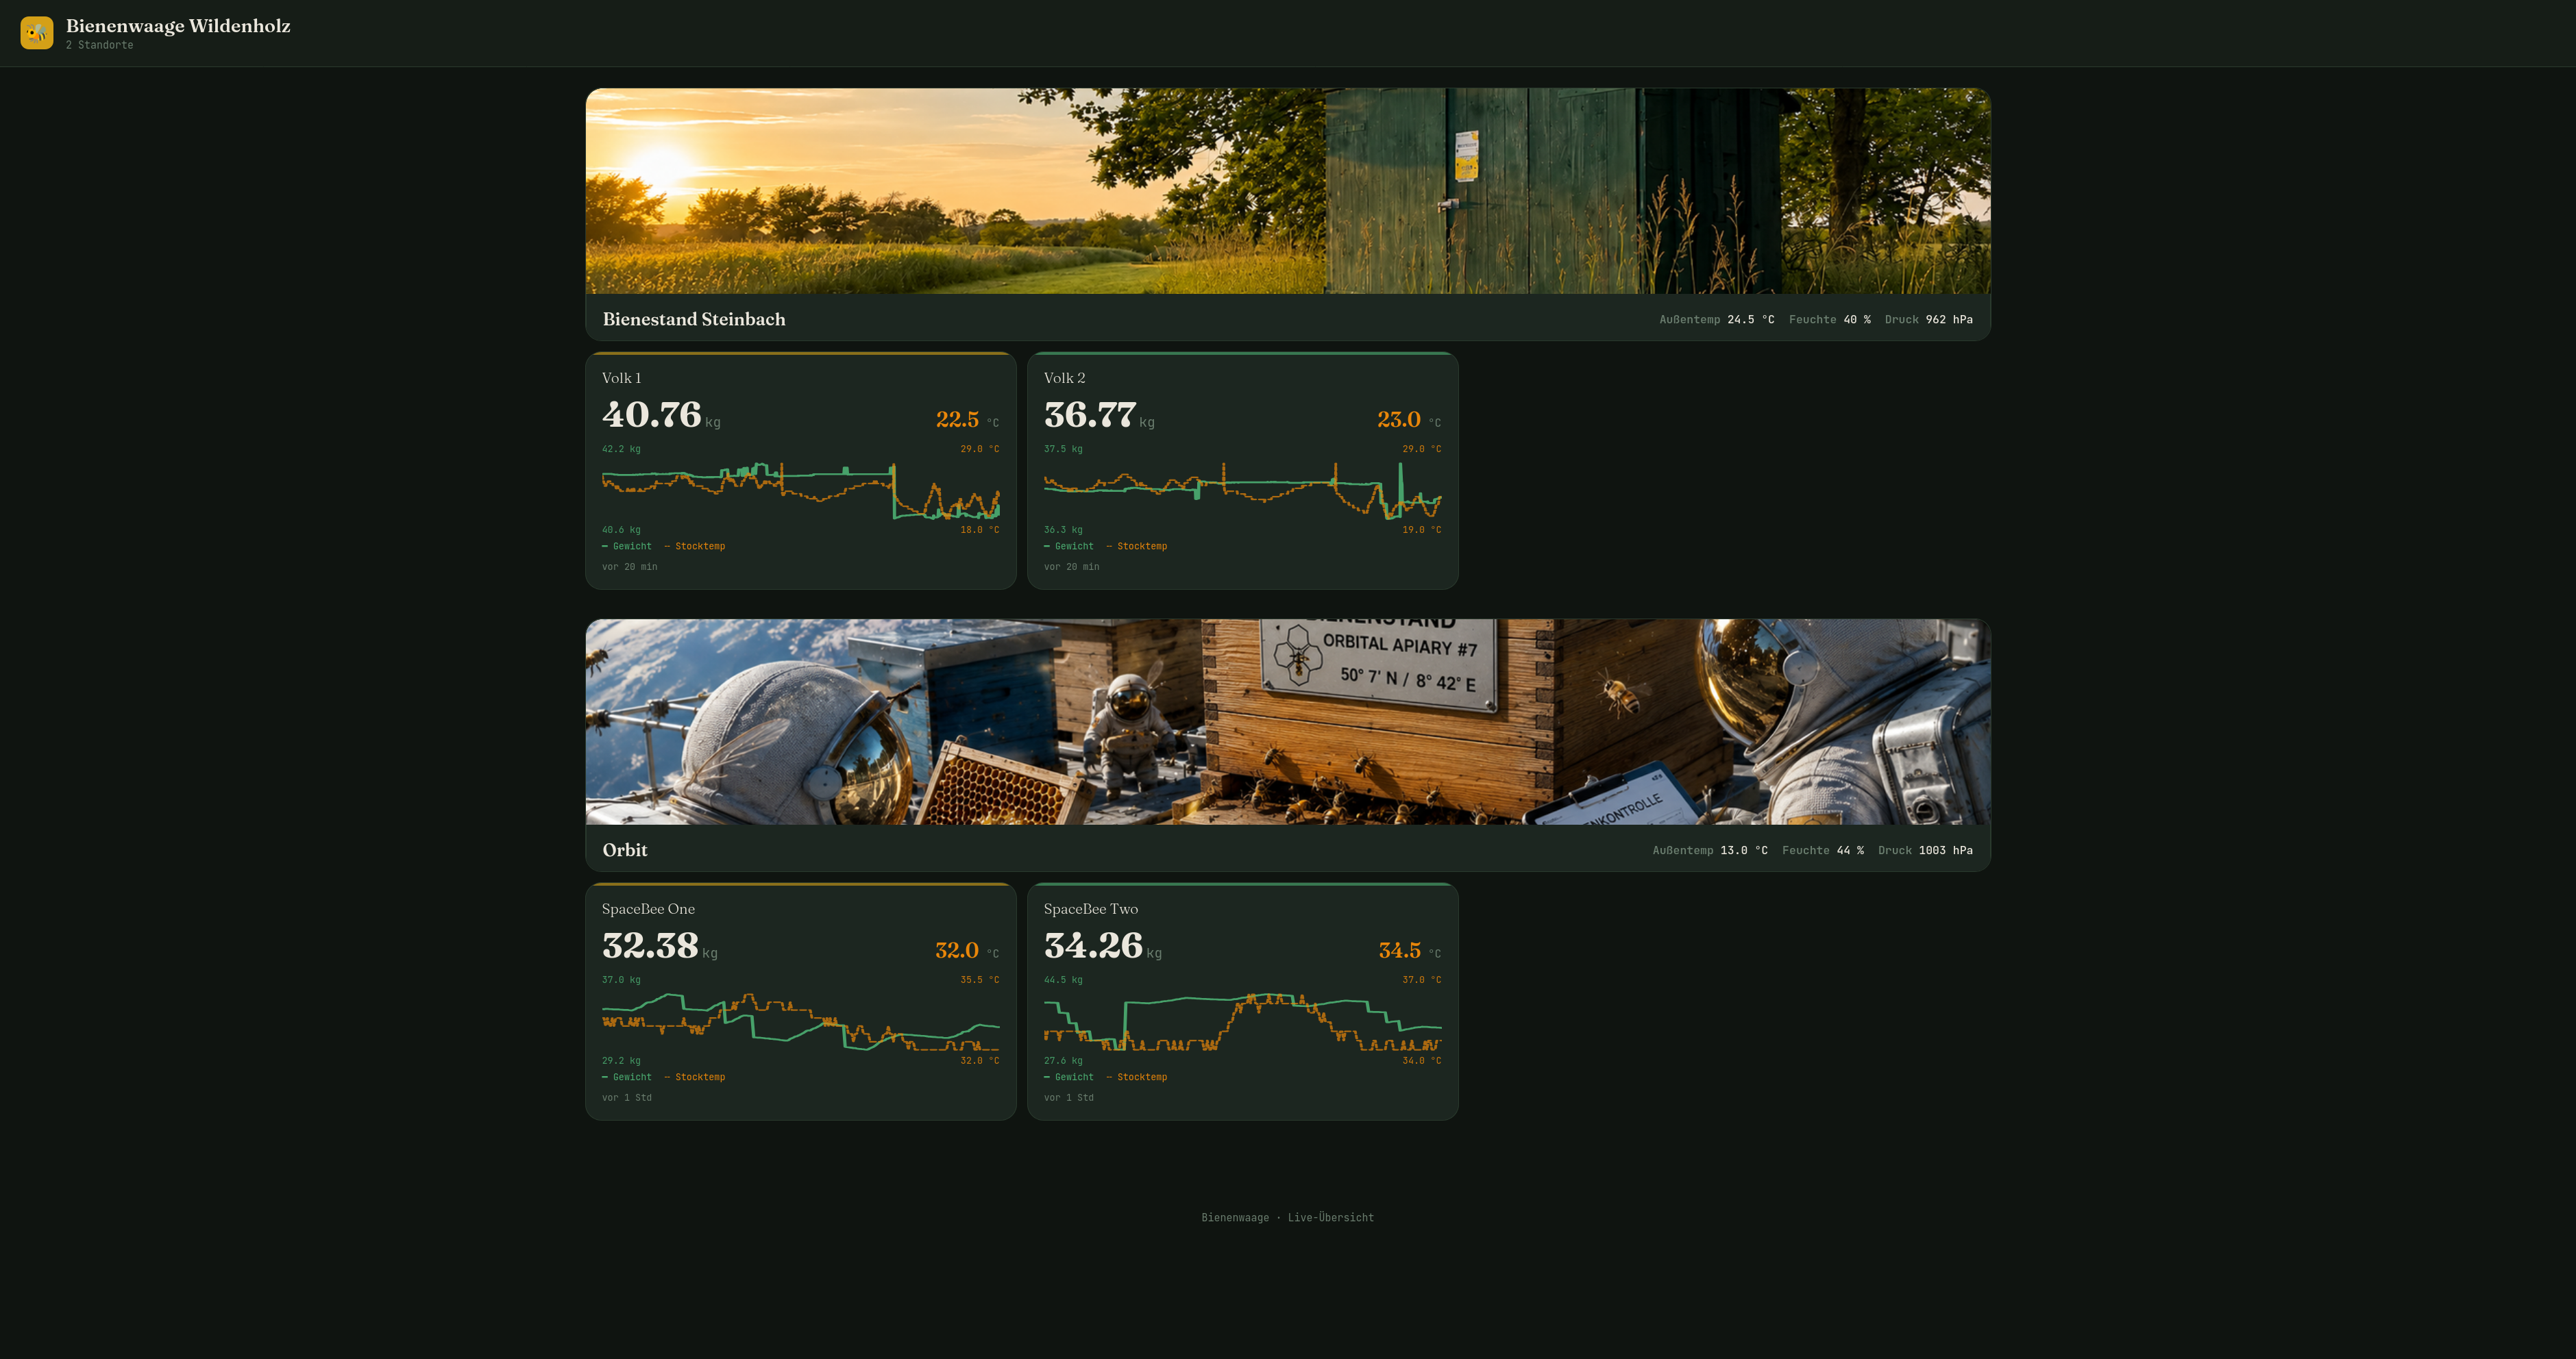Image resolution: width=2576 pixels, height=1359 pixels.
Task: Toggle Gewicht legend in SpaceBee One chart
Action: pyautogui.click(x=627, y=1077)
